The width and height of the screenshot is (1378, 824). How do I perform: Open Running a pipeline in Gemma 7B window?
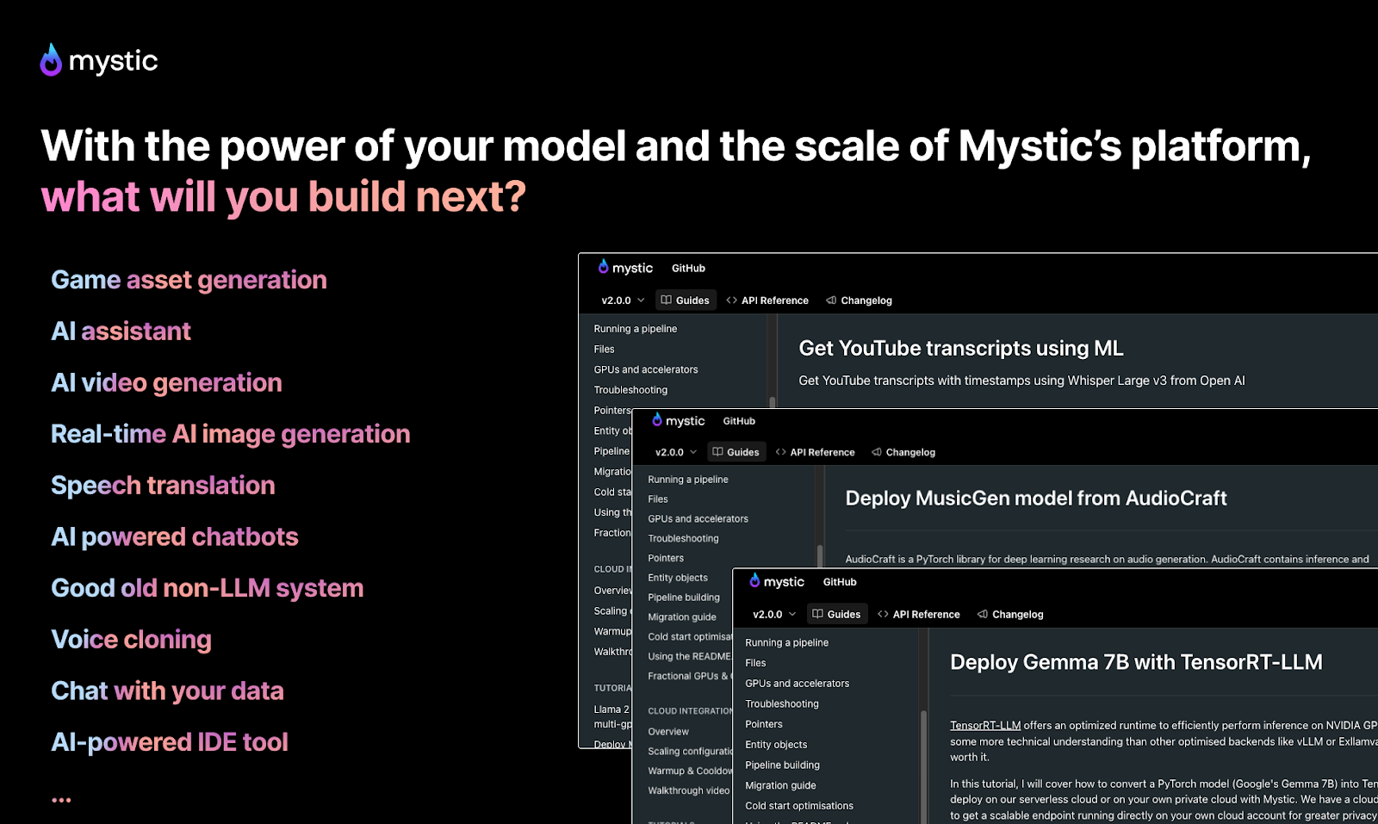pyautogui.click(x=787, y=643)
